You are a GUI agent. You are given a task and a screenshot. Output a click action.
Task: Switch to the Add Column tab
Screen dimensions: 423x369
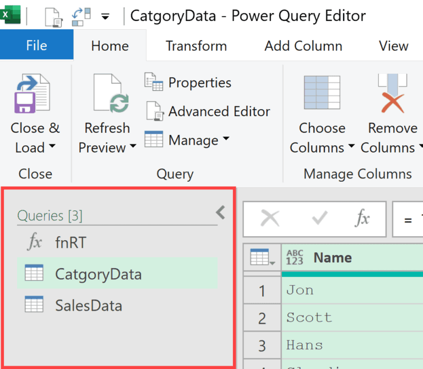(x=303, y=46)
